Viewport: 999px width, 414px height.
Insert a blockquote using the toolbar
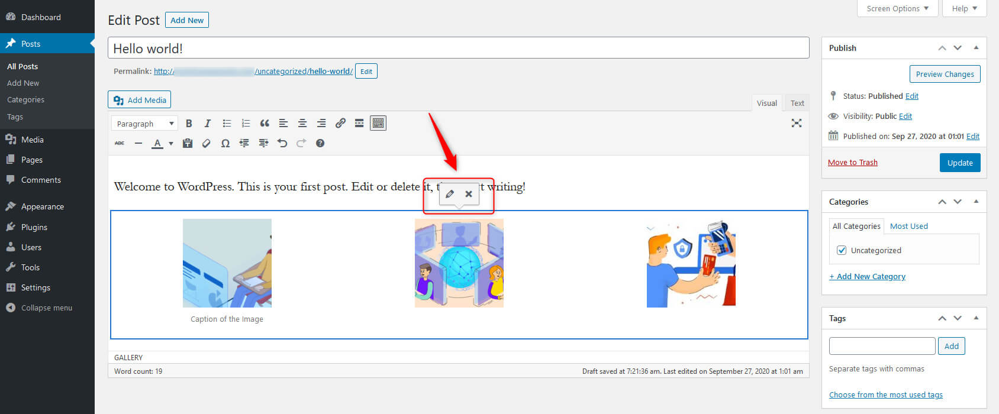pyautogui.click(x=265, y=124)
